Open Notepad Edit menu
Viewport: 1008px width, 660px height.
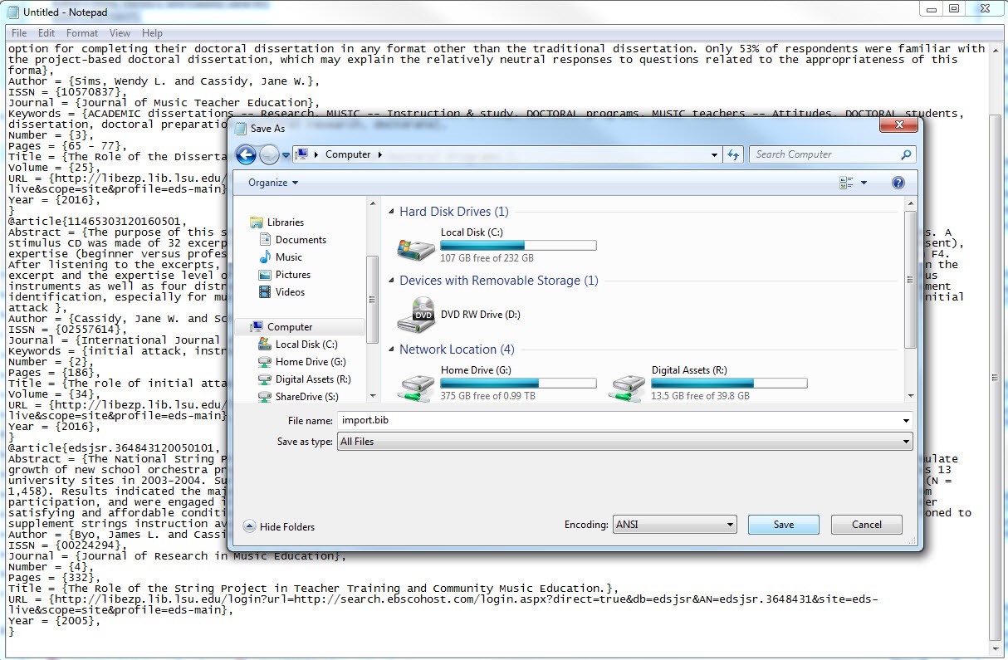46,33
